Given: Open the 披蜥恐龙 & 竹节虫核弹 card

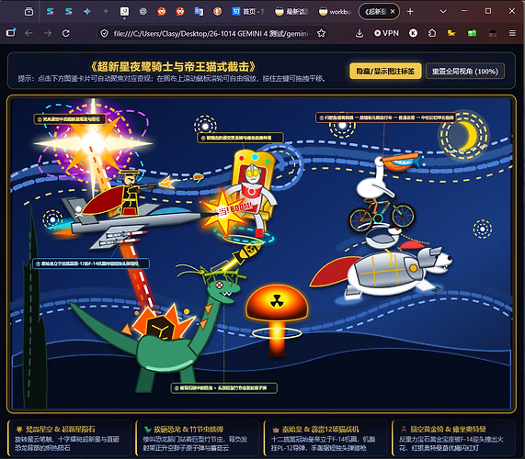Looking at the screenshot, I should (197, 438).
